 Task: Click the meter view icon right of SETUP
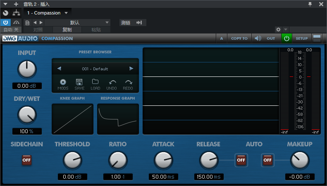[x=317, y=38]
